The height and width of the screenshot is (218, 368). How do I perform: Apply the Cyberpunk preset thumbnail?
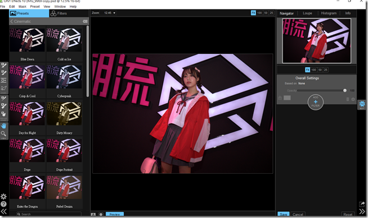[64, 77]
